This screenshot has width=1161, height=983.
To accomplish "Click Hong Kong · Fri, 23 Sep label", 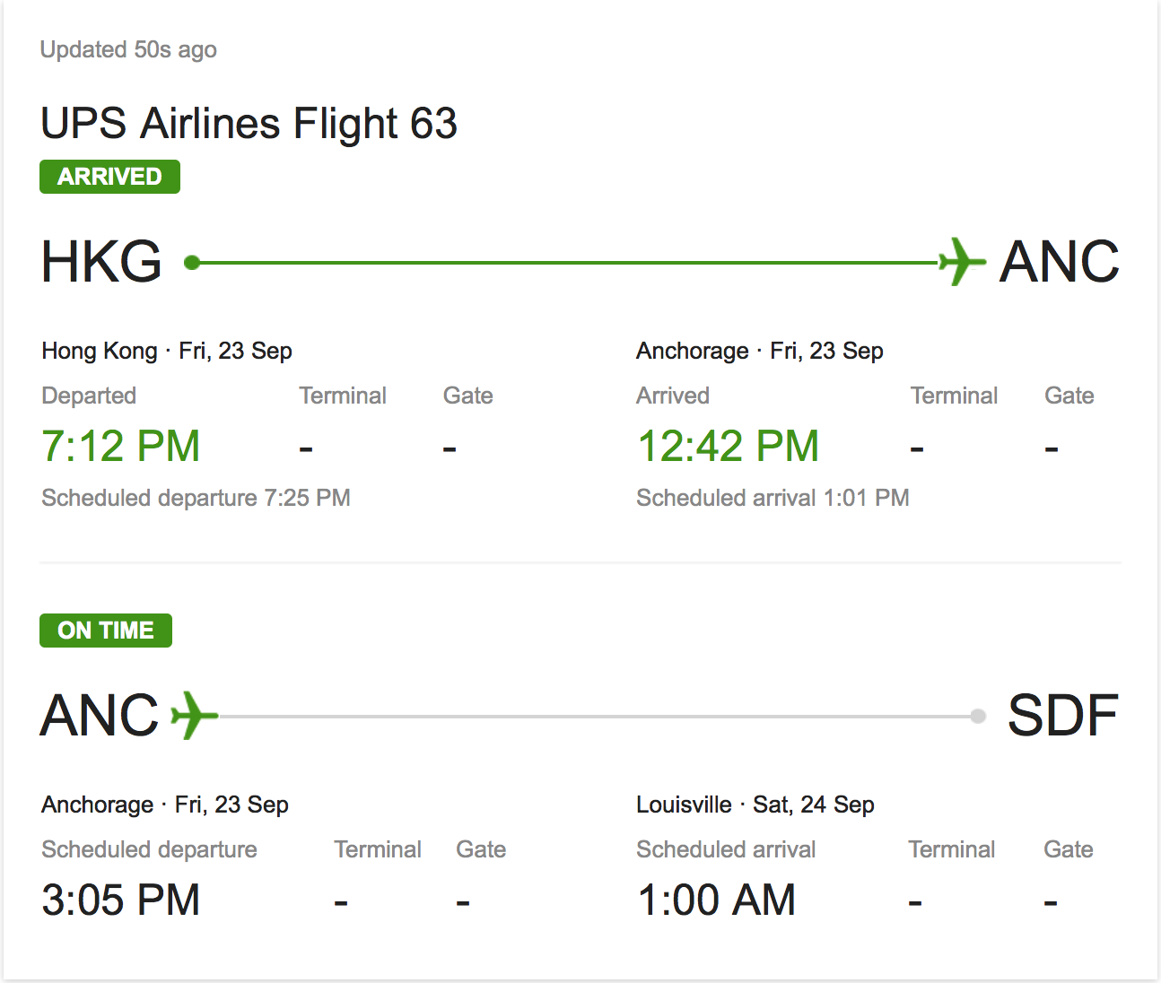I will 167,351.
